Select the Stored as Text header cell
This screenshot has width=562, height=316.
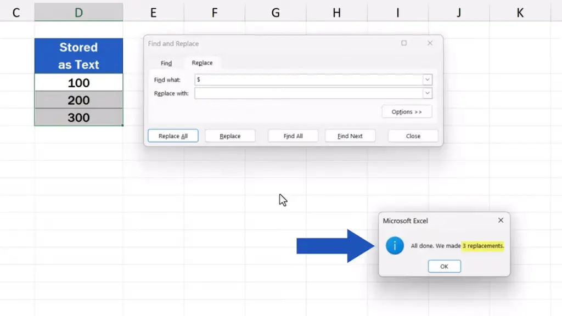78,56
